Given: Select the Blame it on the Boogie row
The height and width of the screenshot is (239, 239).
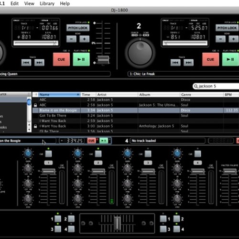Looking at the screenshot, I should coord(136,110).
